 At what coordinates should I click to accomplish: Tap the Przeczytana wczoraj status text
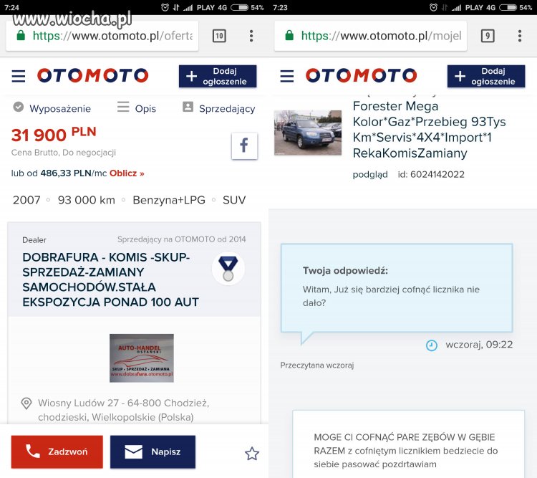coord(316,365)
